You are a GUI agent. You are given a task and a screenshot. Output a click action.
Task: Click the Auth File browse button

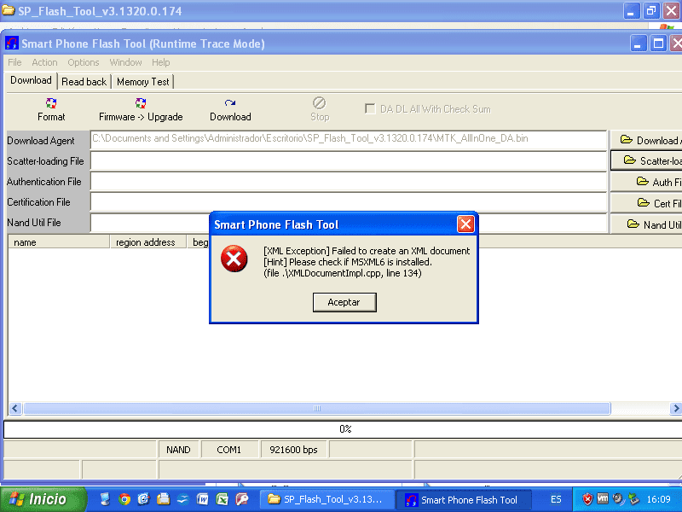click(646, 182)
